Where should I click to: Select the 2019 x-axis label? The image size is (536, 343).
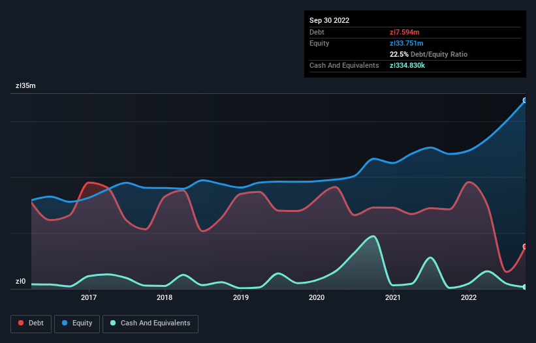coord(241,297)
